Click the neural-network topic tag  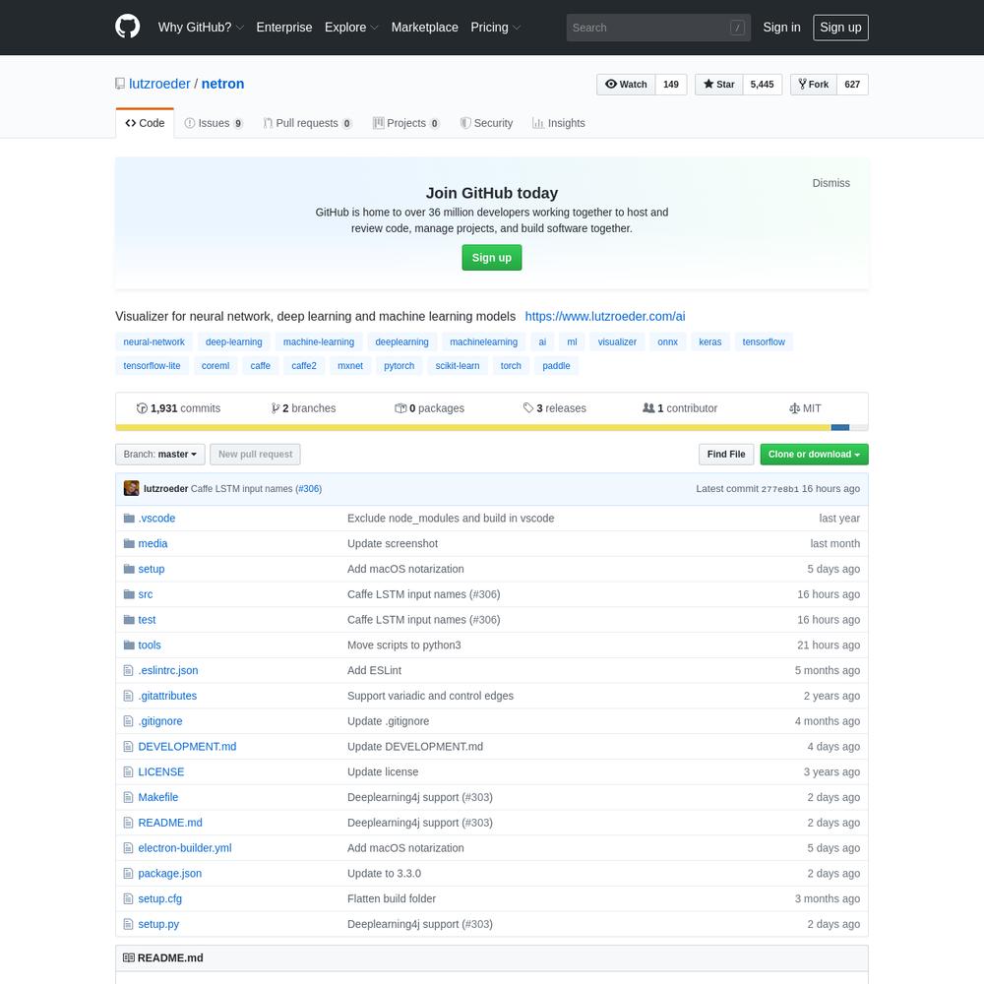pos(154,342)
